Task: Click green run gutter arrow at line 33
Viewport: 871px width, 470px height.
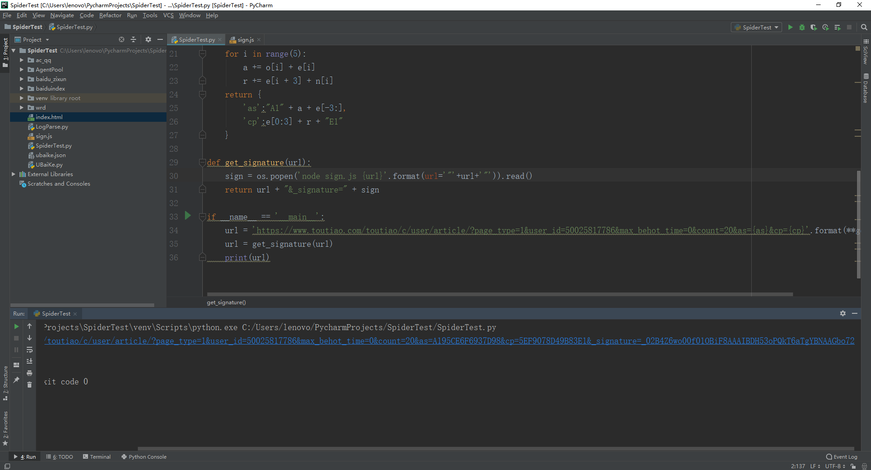Action: pos(188,216)
